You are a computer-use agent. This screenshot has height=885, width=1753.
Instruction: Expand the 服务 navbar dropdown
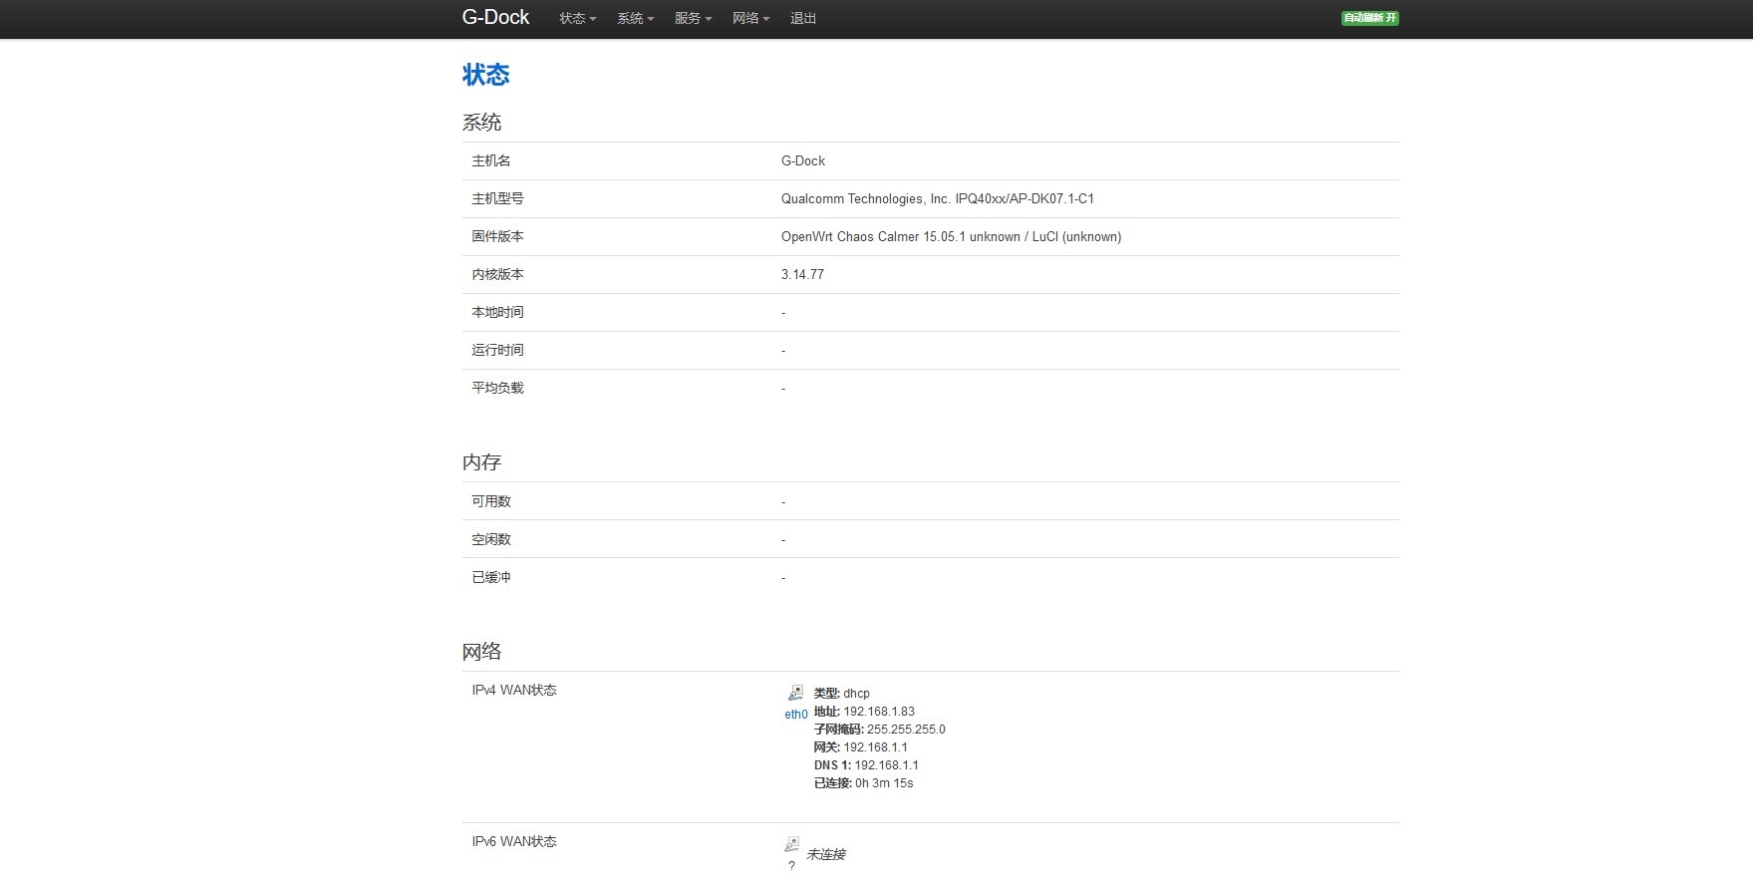pyautogui.click(x=693, y=18)
